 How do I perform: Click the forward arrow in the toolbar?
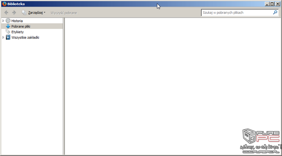pyautogui.click(x=14, y=13)
